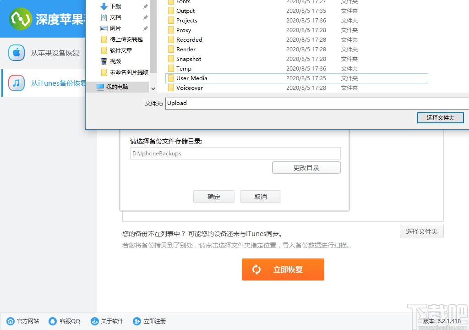This screenshot has height=330, width=469.
Task: Click the pin icon beside 图片
Action: 145,28
